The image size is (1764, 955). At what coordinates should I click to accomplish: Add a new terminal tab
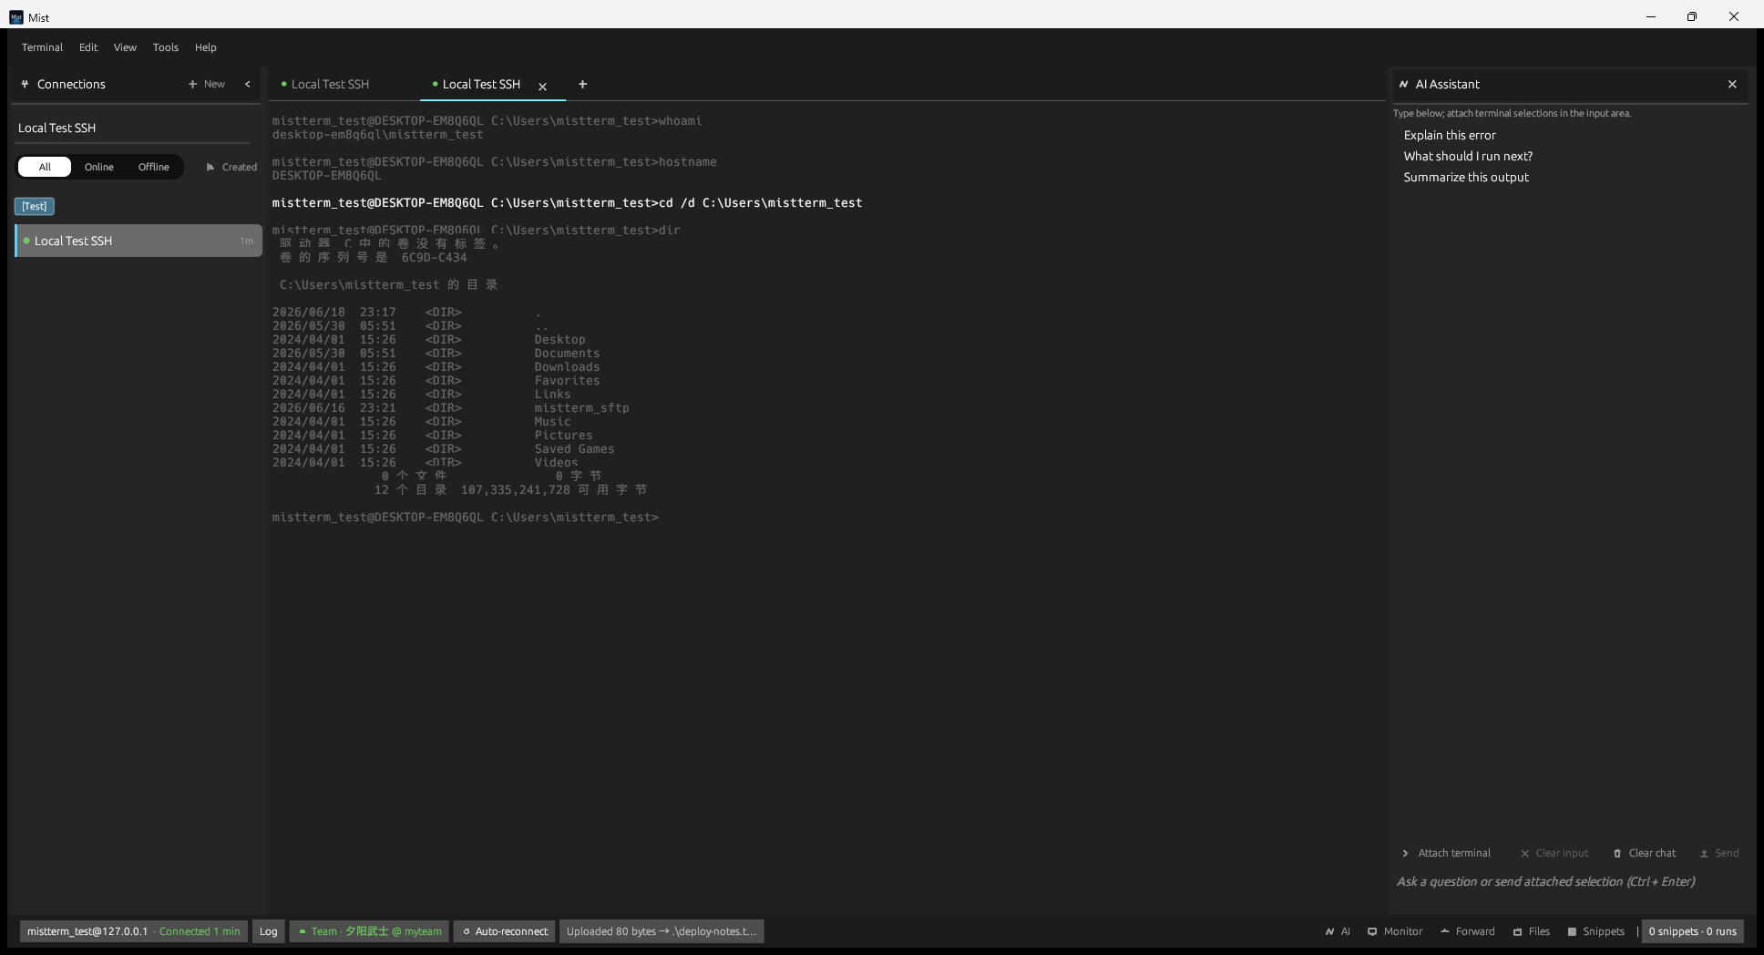583,84
